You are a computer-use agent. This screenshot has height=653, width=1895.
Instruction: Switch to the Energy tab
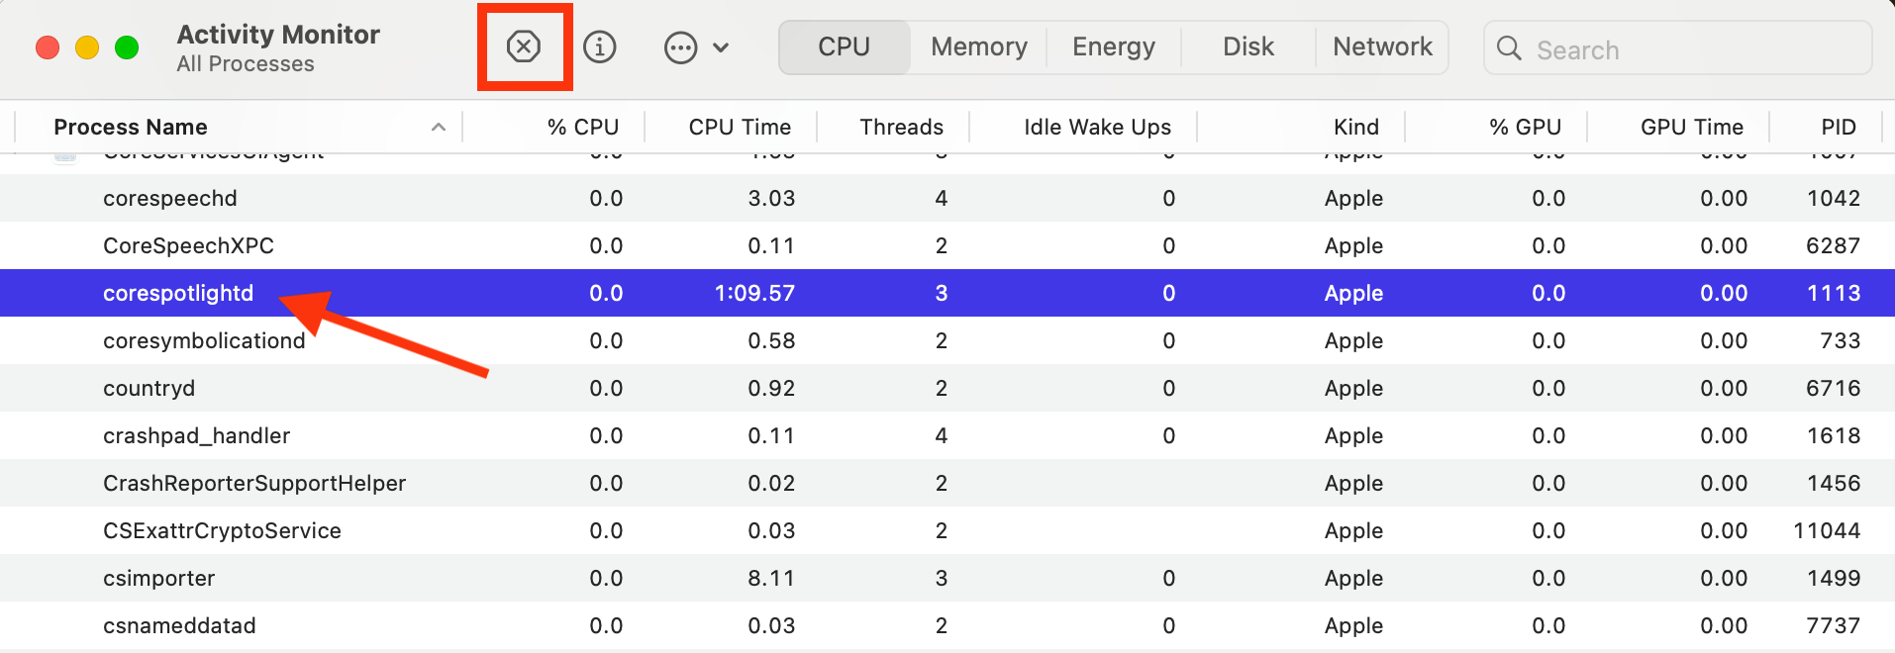pyautogui.click(x=1114, y=47)
